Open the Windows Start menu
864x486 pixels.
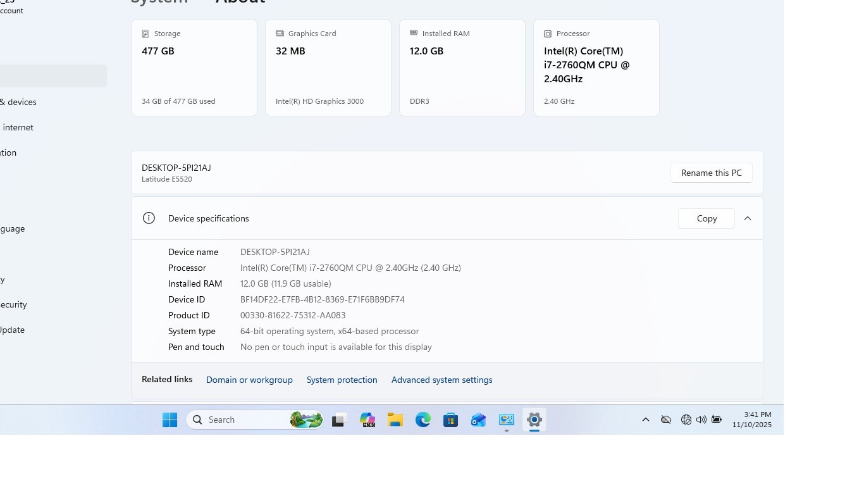[x=170, y=420]
